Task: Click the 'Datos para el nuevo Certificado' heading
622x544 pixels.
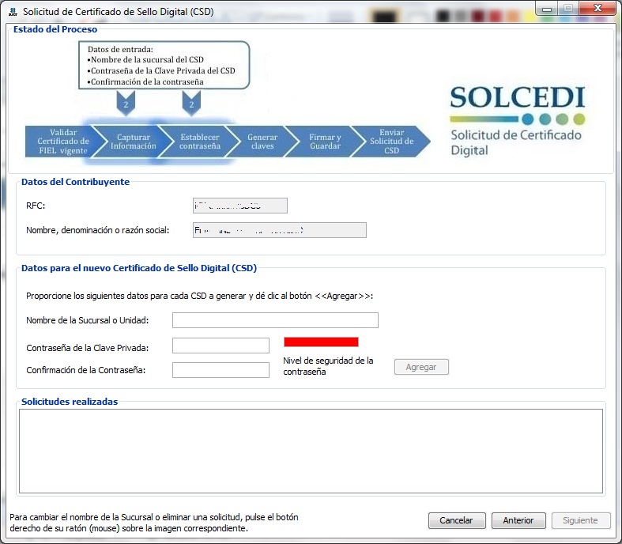Action: coord(139,268)
